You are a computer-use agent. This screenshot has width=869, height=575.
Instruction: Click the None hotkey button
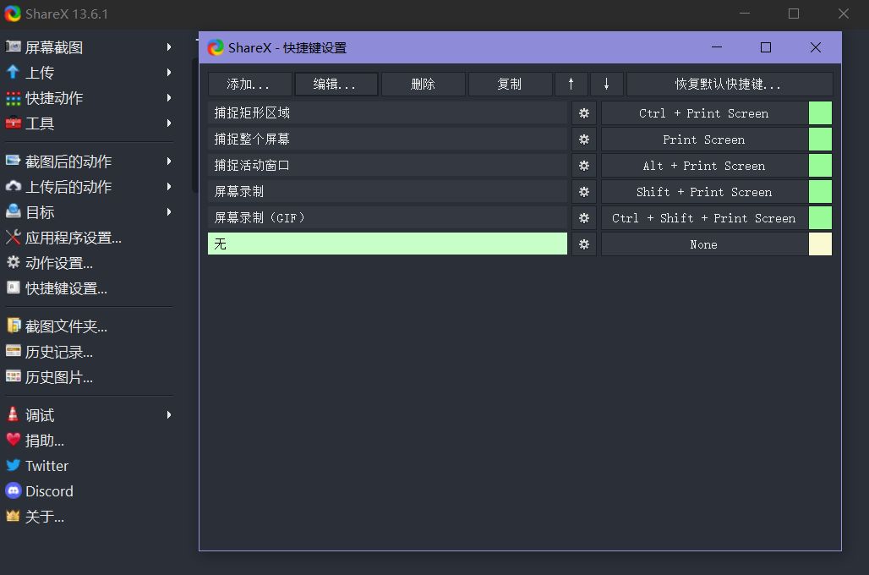point(704,244)
